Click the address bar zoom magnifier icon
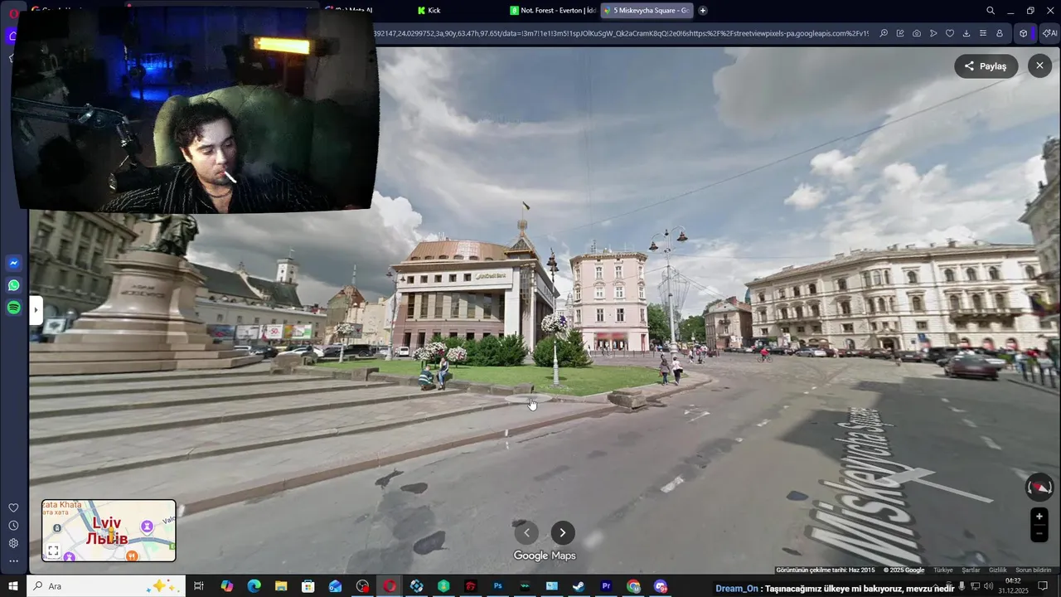1061x597 pixels. coord(884,33)
